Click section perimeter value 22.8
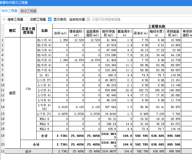The height and width of the screenshot is (160, 192). [125, 90]
